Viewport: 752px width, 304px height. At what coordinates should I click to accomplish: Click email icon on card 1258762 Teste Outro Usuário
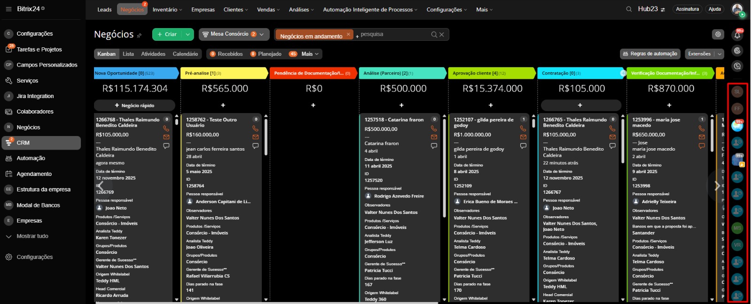(255, 137)
